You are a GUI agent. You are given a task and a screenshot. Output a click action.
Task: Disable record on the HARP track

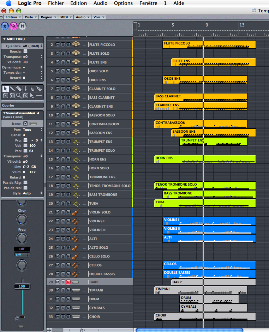(68, 282)
